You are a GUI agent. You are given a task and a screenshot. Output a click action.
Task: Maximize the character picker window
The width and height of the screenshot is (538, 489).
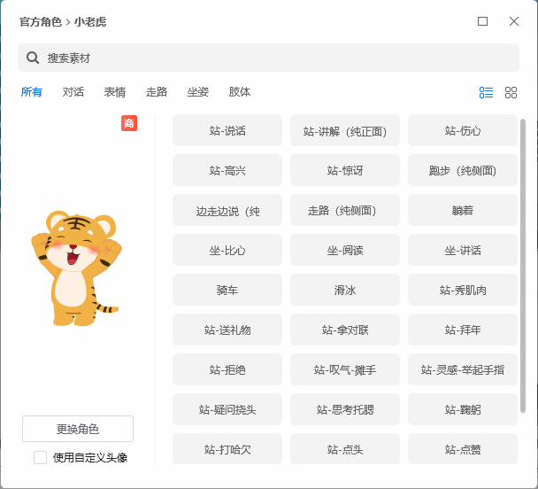click(x=482, y=21)
